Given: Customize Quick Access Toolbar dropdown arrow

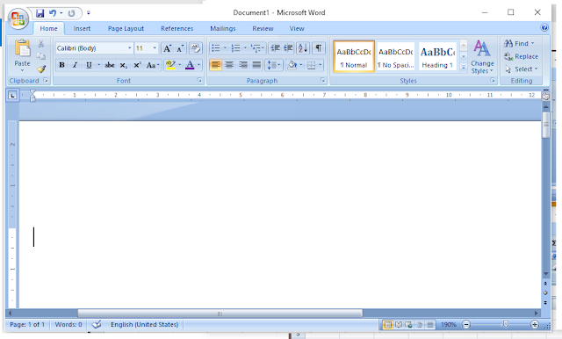Looking at the screenshot, I should tap(88, 13).
